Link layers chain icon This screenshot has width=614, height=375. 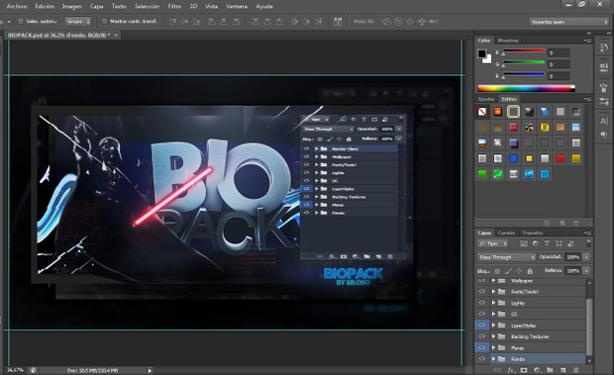tap(497, 370)
